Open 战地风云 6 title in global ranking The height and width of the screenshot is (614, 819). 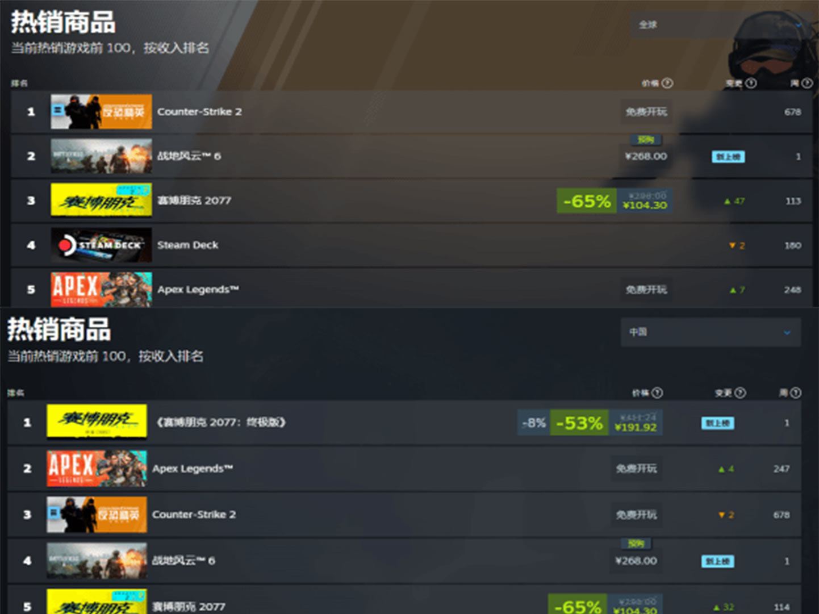189,156
